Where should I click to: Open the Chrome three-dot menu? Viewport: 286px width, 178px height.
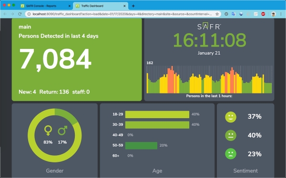tap(281, 14)
